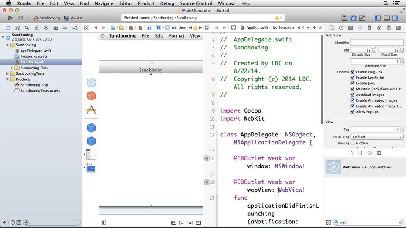Open the Project navigator
Viewport: 406px width, 228px height.
8,28
